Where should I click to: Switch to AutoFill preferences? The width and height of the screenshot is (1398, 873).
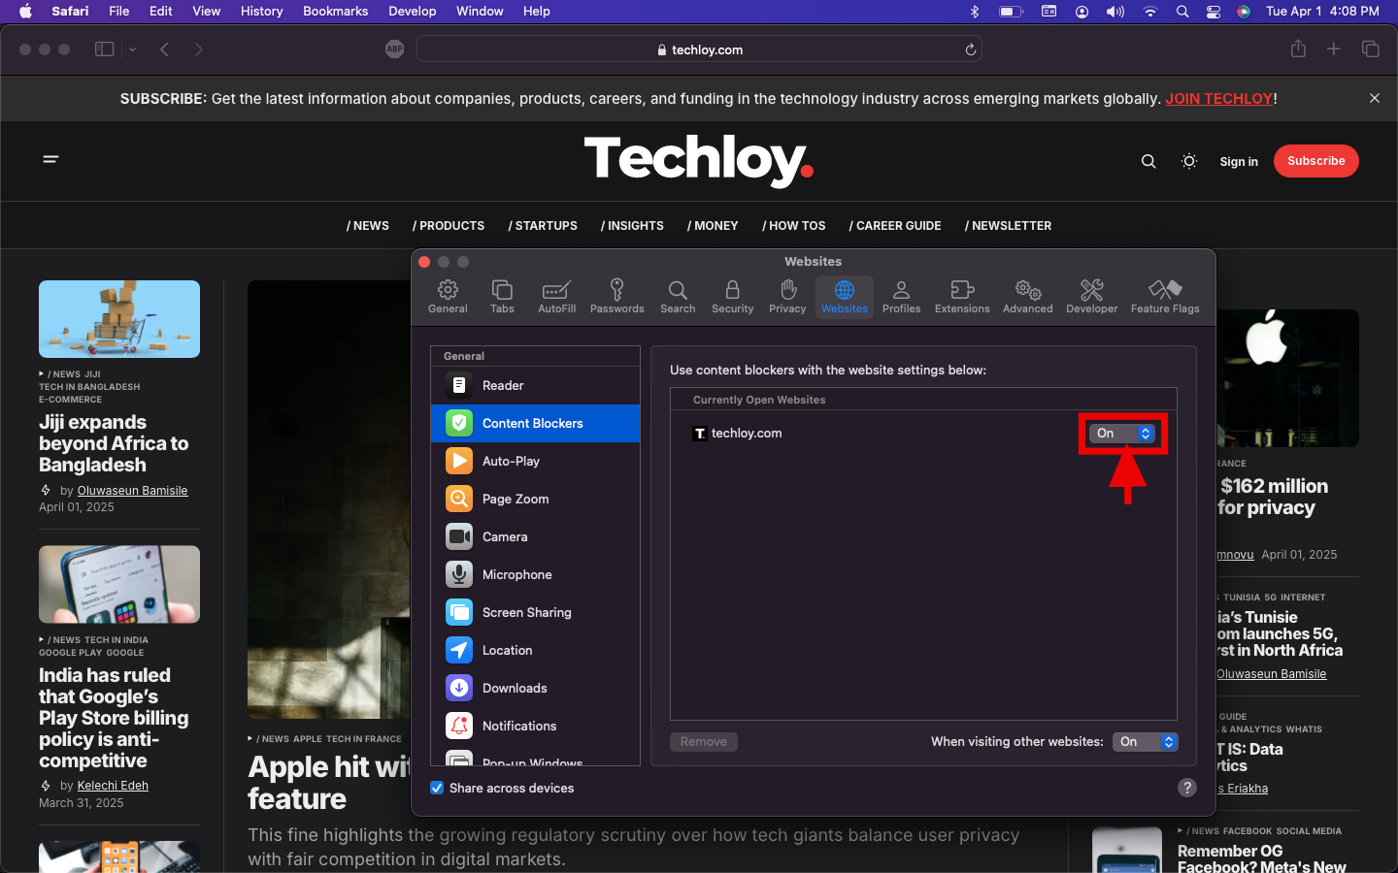[556, 297]
